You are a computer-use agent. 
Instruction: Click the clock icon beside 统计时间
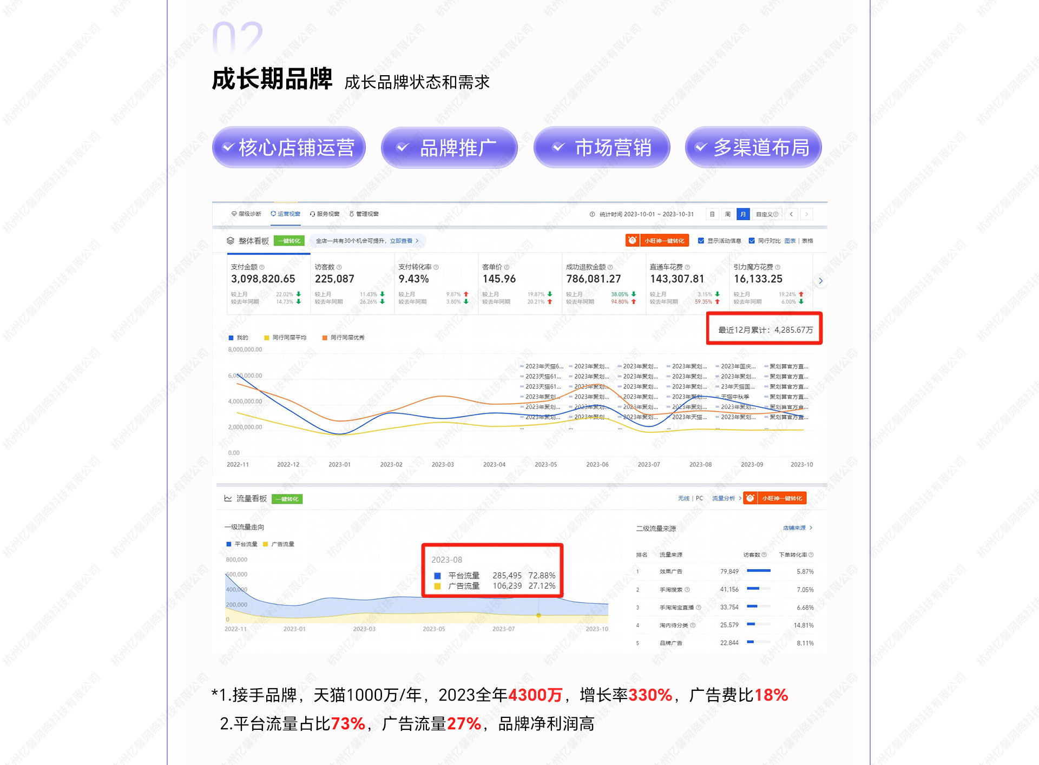pyautogui.click(x=592, y=214)
